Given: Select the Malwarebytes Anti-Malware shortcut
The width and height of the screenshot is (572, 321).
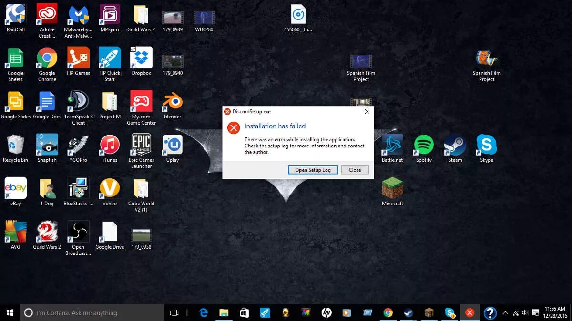Looking at the screenshot, I should [x=78, y=21].
